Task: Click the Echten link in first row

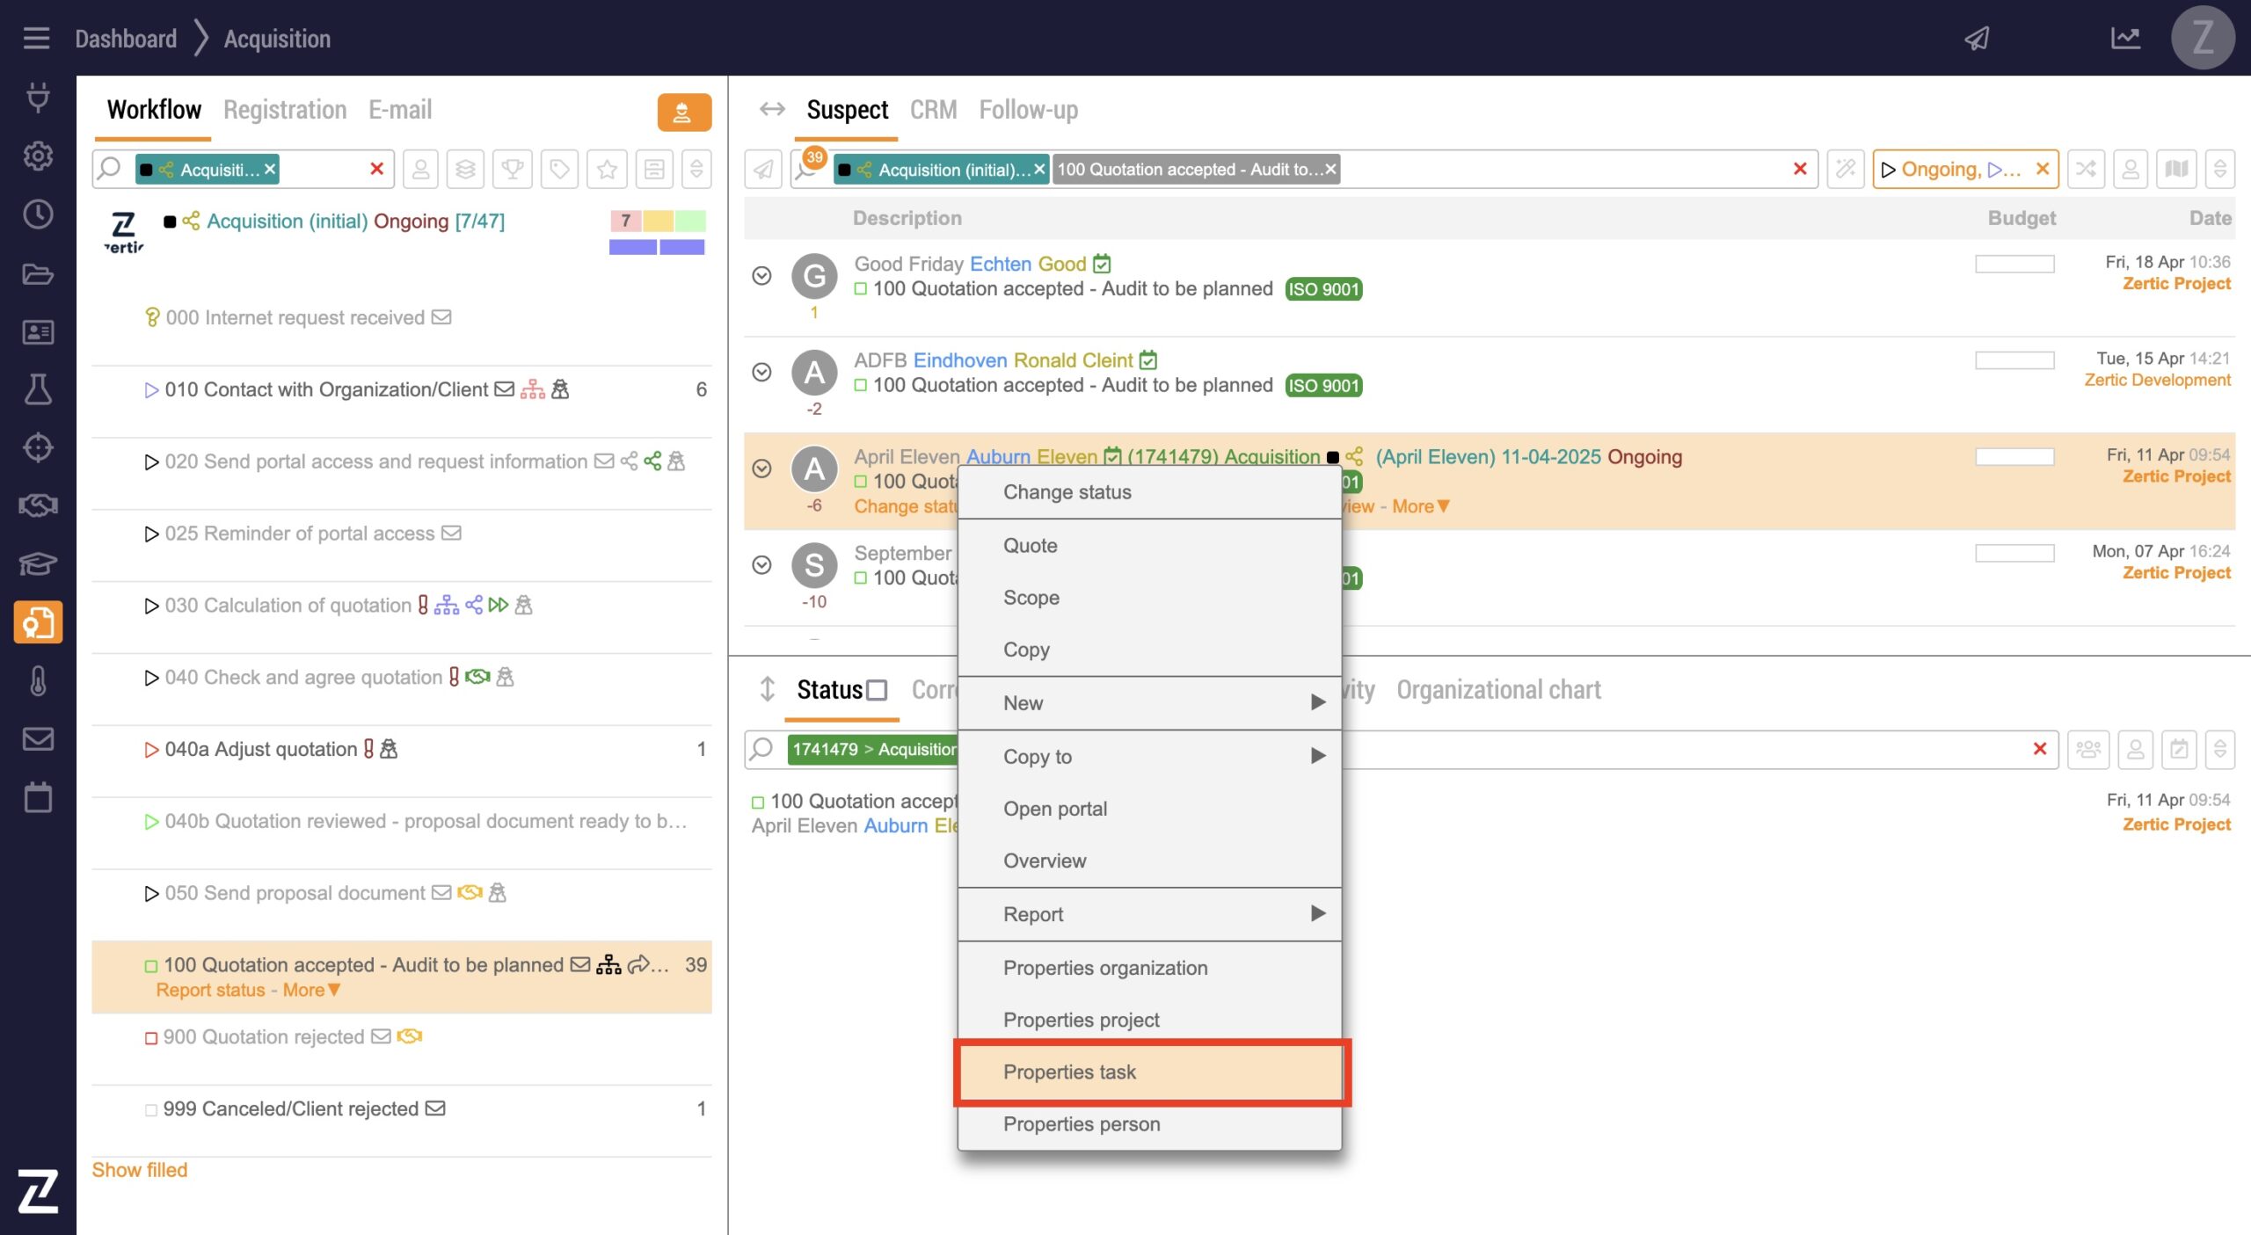Action: point(1000,264)
